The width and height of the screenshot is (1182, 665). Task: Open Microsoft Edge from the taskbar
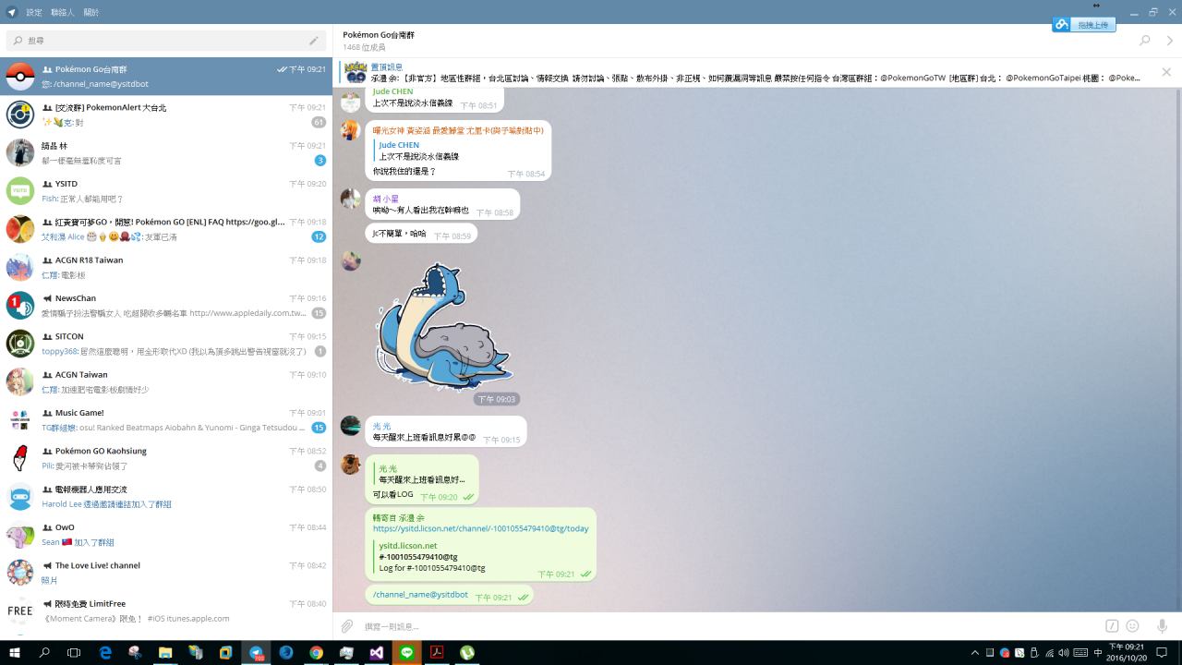(105, 652)
